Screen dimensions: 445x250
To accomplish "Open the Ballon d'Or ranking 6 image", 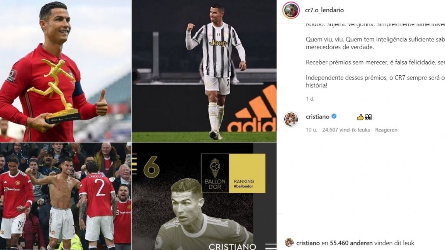I will [204, 196].
